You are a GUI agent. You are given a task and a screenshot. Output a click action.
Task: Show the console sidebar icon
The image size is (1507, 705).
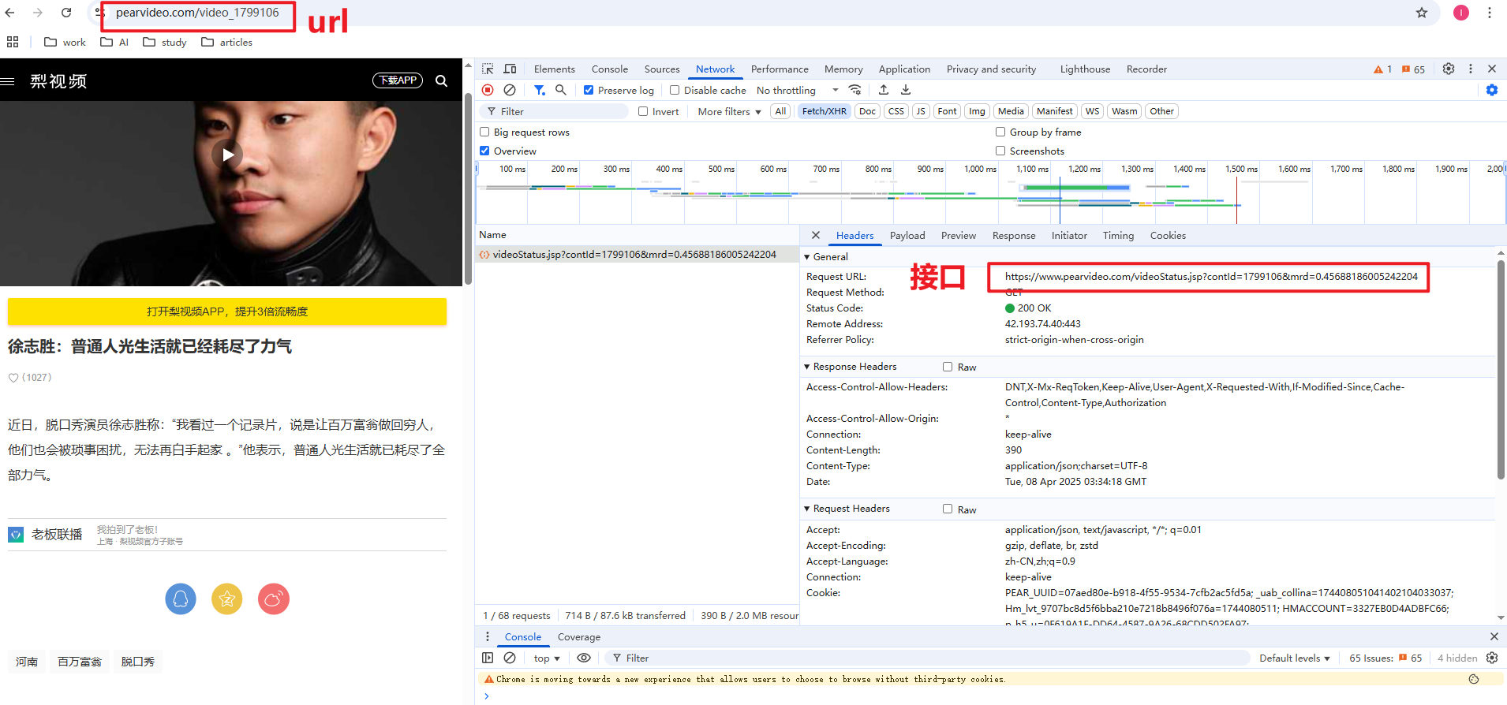pyautogui.click(x=488, y=658)
